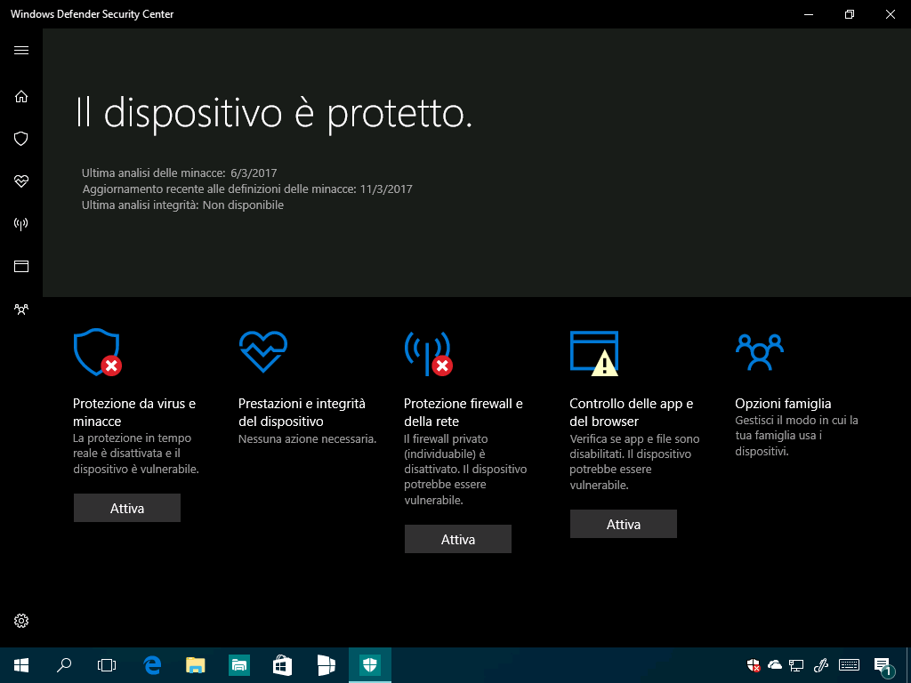Image resolution: width=911 pixels, height=683 pixels.
Task: Click white tile app icon on taskbar
Action: [327, 665]
